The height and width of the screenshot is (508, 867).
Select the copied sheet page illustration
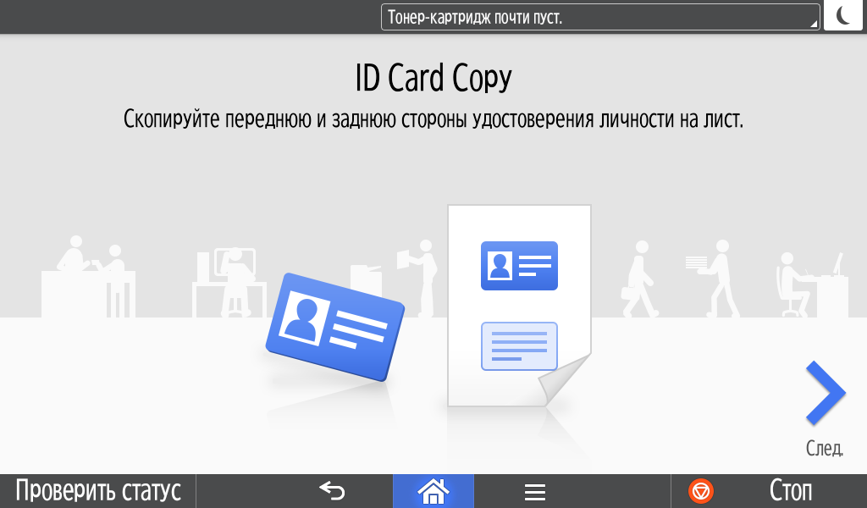pyautogui.click(x=519, y=306)
